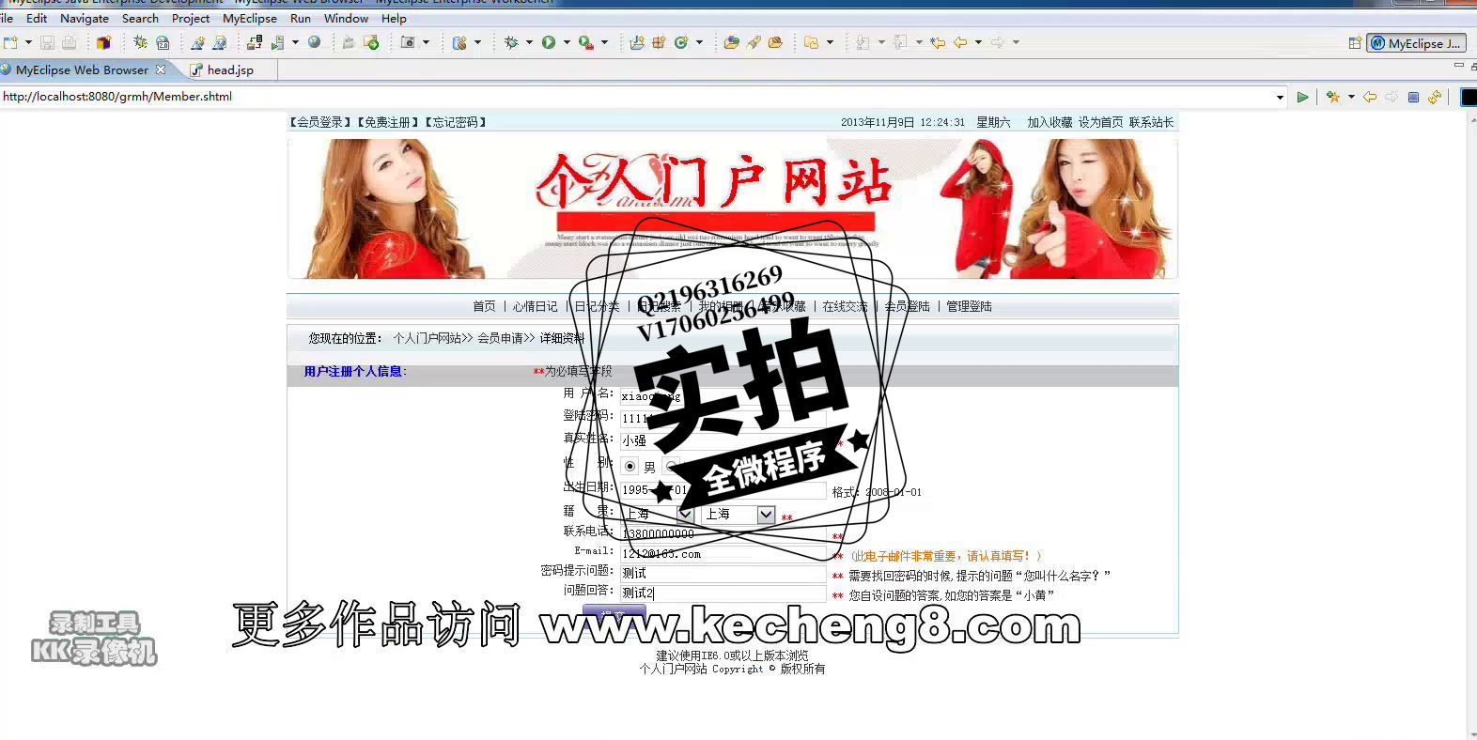
Task: Open the Window menu
Action: pos(346,18)
